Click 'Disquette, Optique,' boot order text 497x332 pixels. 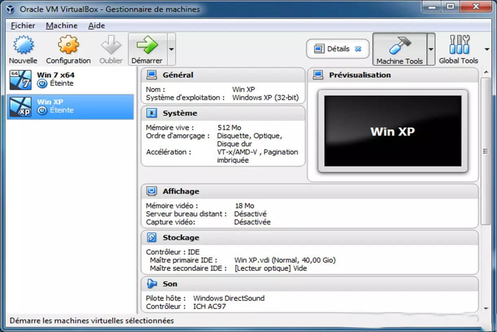tap(250, 136)
